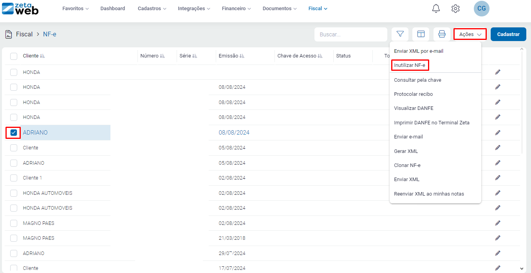Choose Visualizar DANFE menu option
The image size is (531, 273).
tap(414, 108)
